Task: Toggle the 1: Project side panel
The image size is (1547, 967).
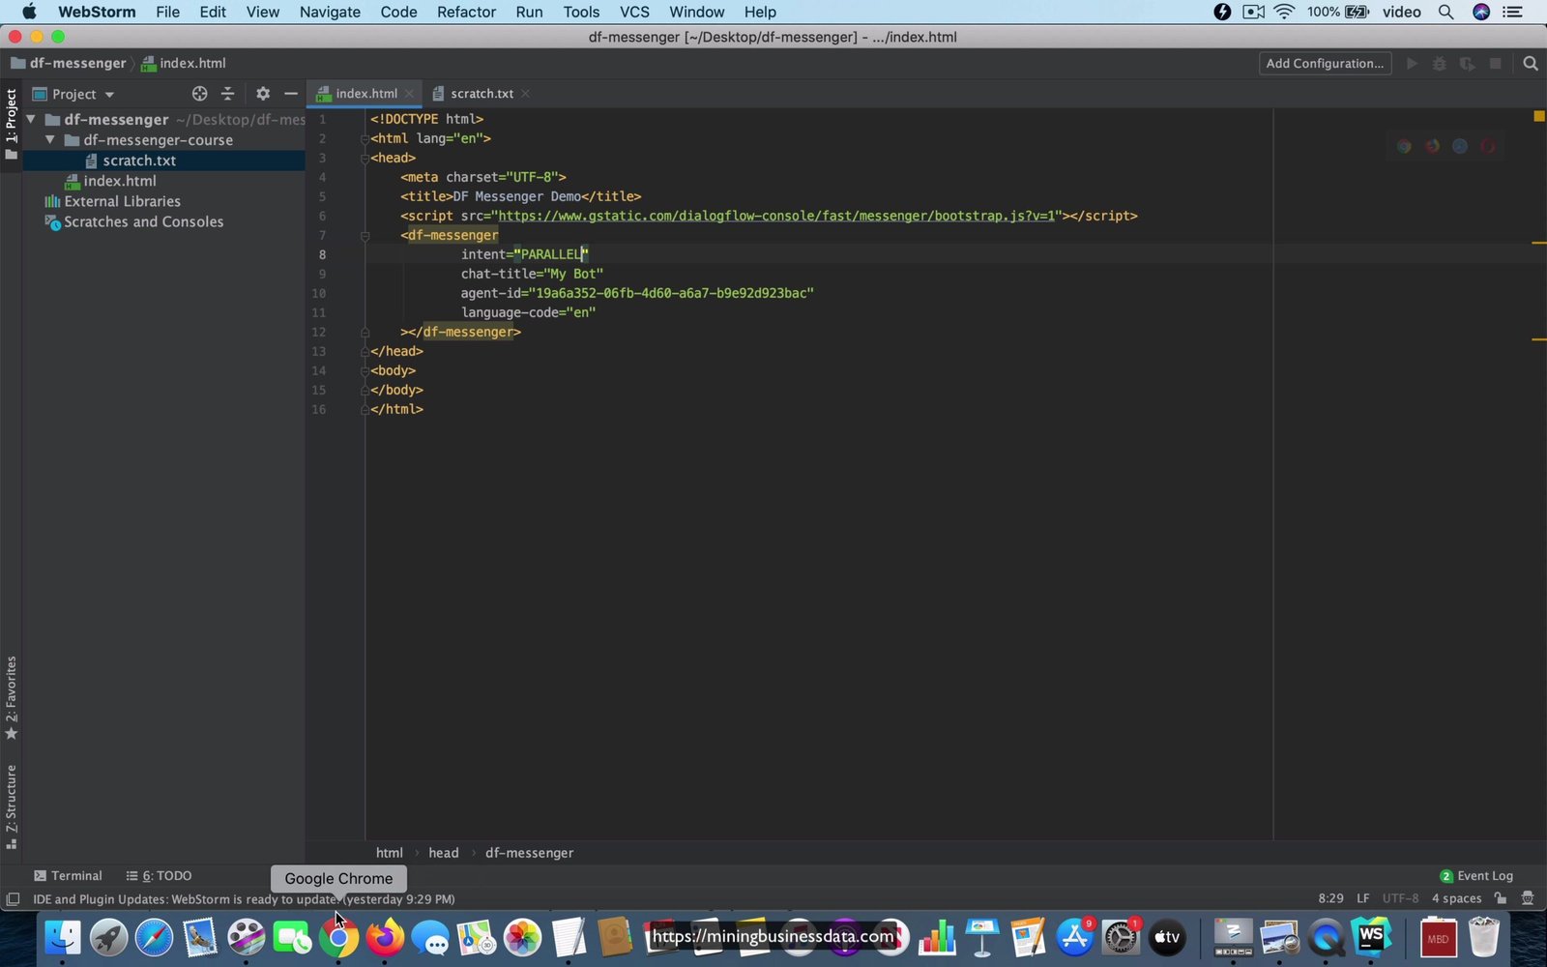Action: pyautogui.click(x=12, y=125)
